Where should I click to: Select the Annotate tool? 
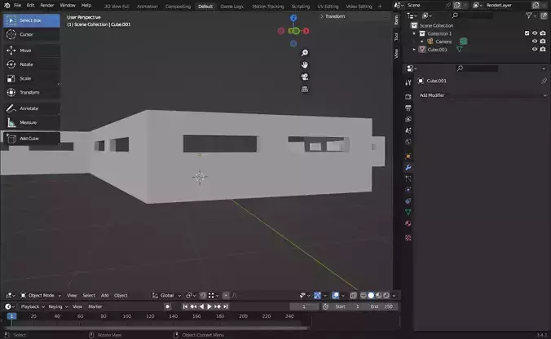(32, 108)
